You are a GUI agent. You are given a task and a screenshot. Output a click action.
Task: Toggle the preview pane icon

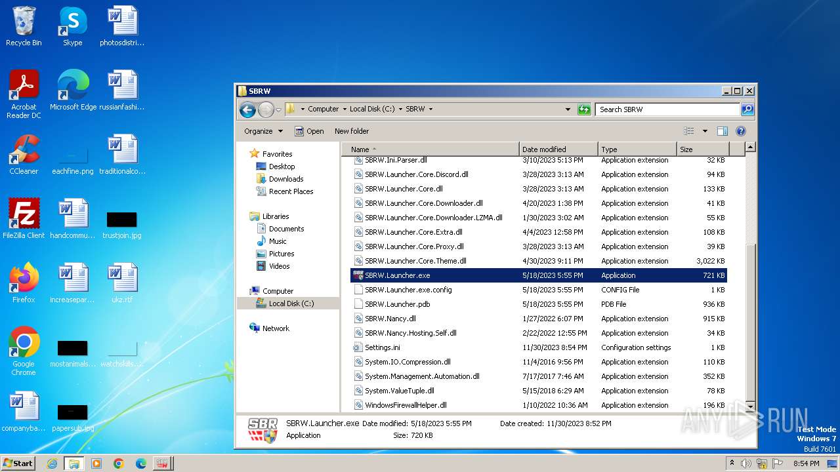722,131
